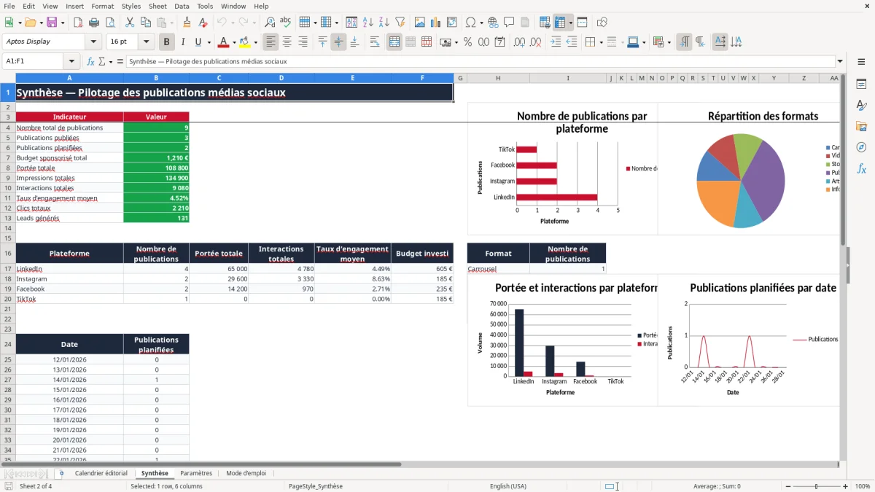Open sidebar Navigator compass icon
Screen dimensions: 875x492
[861, 147]
